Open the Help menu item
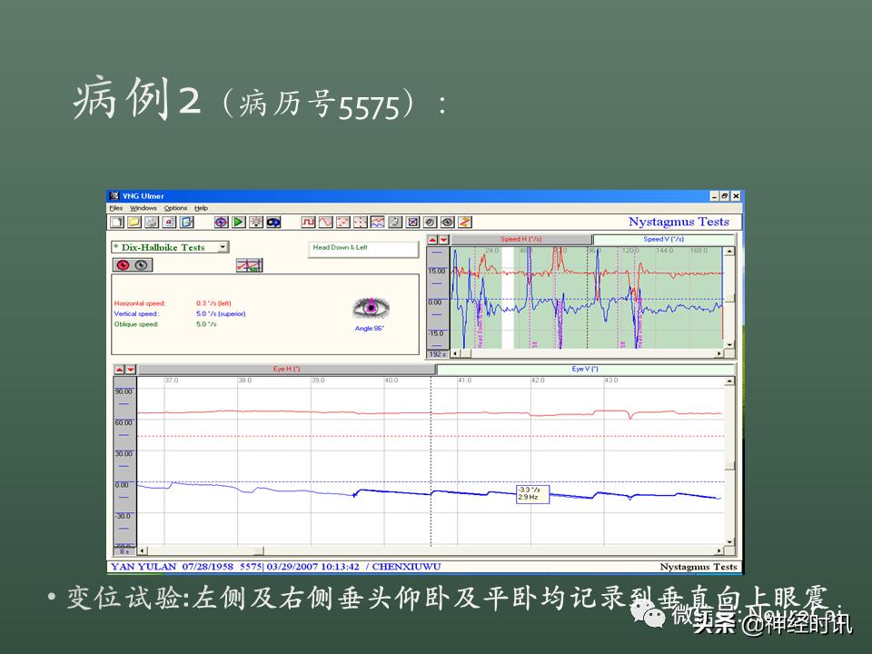 point(200,208)
